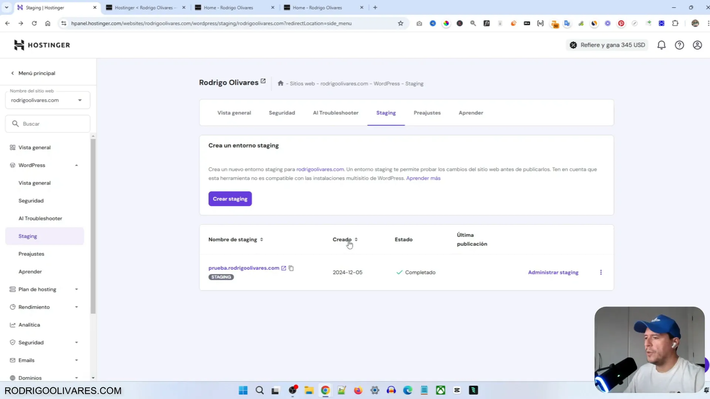Switch to the Seguridad tab
The height and width of the screenshot is (399, 710).
click(282, 113)
